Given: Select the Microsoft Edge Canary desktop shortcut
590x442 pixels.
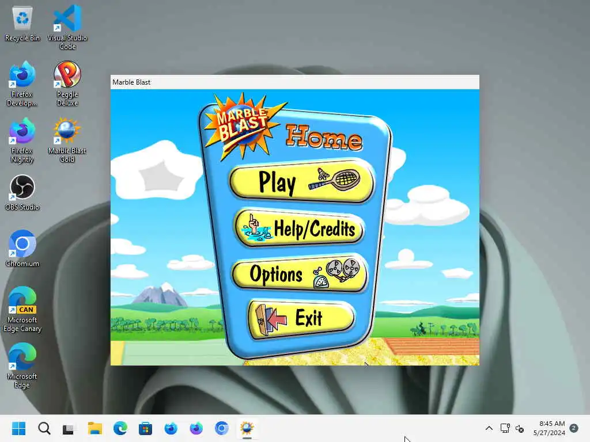Looking at the screenshot, I should point(22,309).
